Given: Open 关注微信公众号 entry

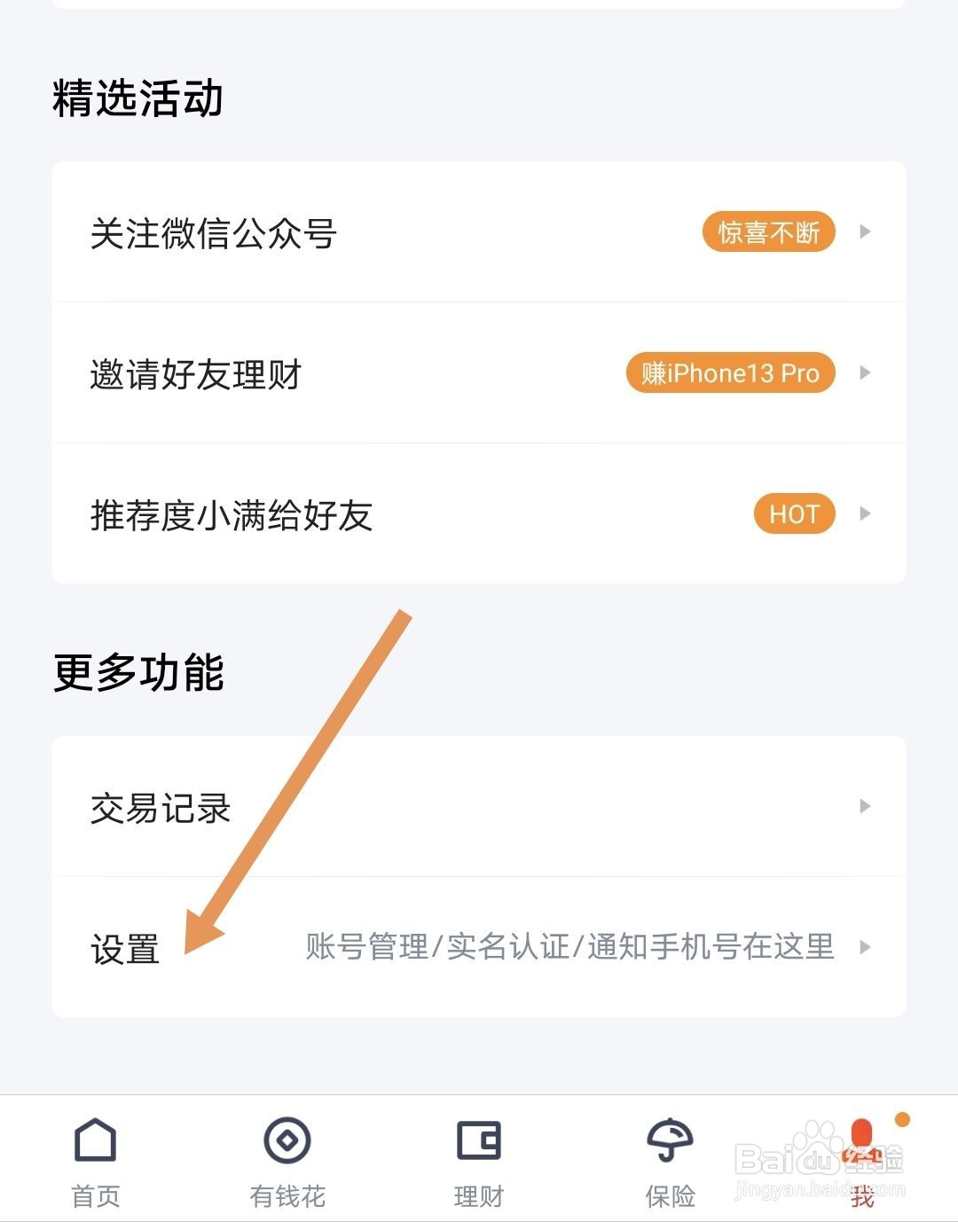Looking at the screenshot, I should [x=214, y=234].
